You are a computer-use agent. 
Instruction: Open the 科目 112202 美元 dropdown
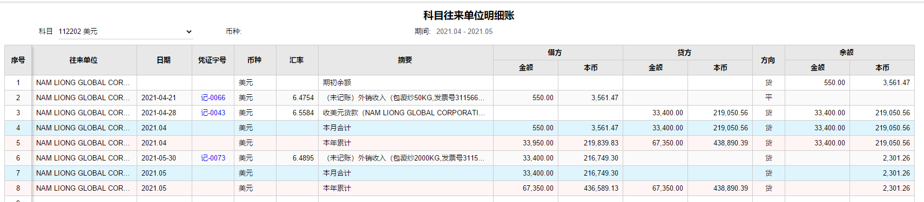(125, 32)
